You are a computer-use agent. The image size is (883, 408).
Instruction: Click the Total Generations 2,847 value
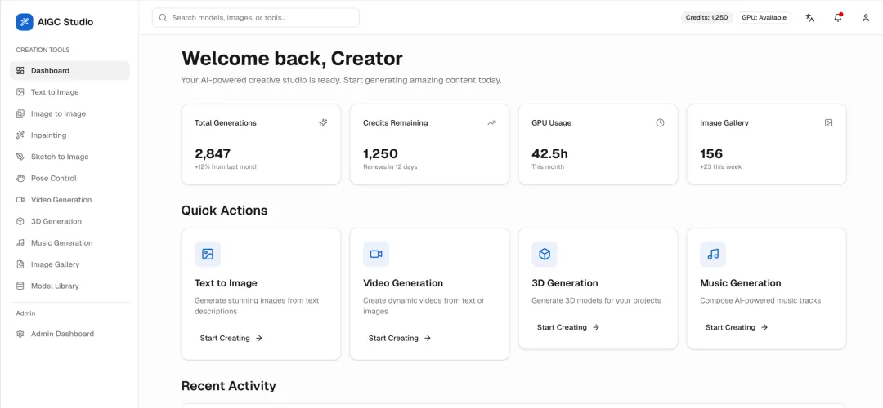213,153
